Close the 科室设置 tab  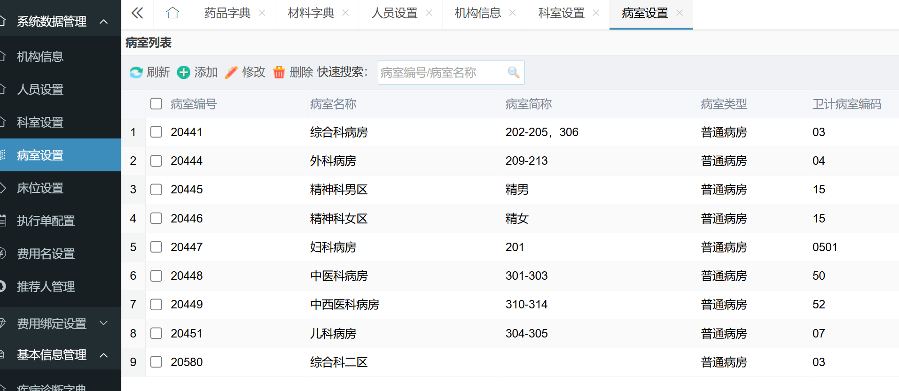point(596,13)
